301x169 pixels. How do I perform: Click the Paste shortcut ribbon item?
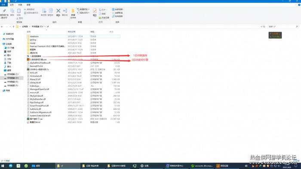(31, 13)
